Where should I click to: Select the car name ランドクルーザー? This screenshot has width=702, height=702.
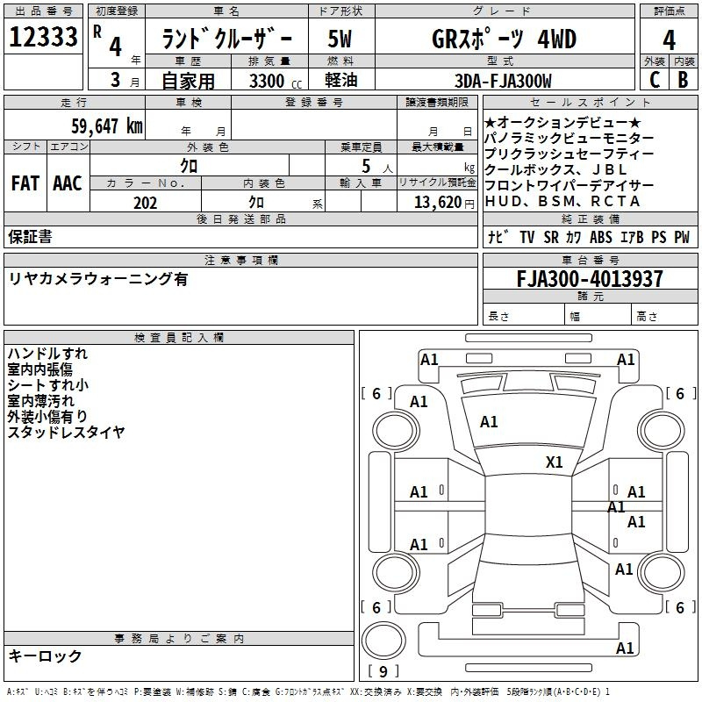pos(226,39)
